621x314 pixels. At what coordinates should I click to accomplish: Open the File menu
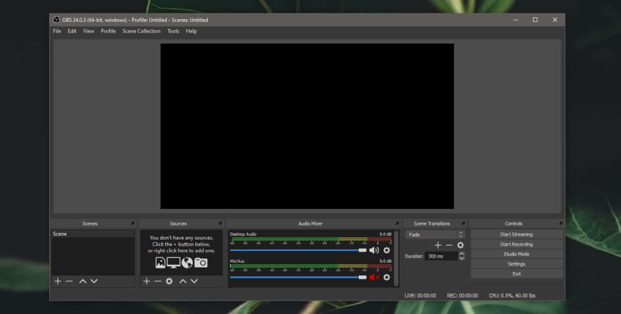(57, 31)
